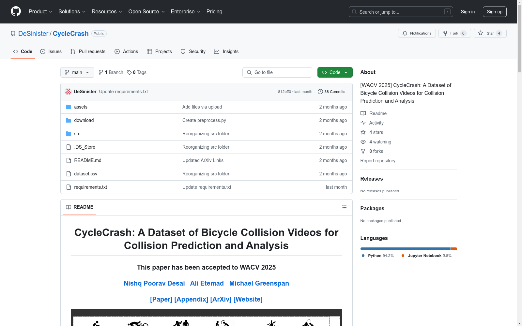Click the requirements.txt file icon
The image size is (522, 326).
[x=69, y=187]
